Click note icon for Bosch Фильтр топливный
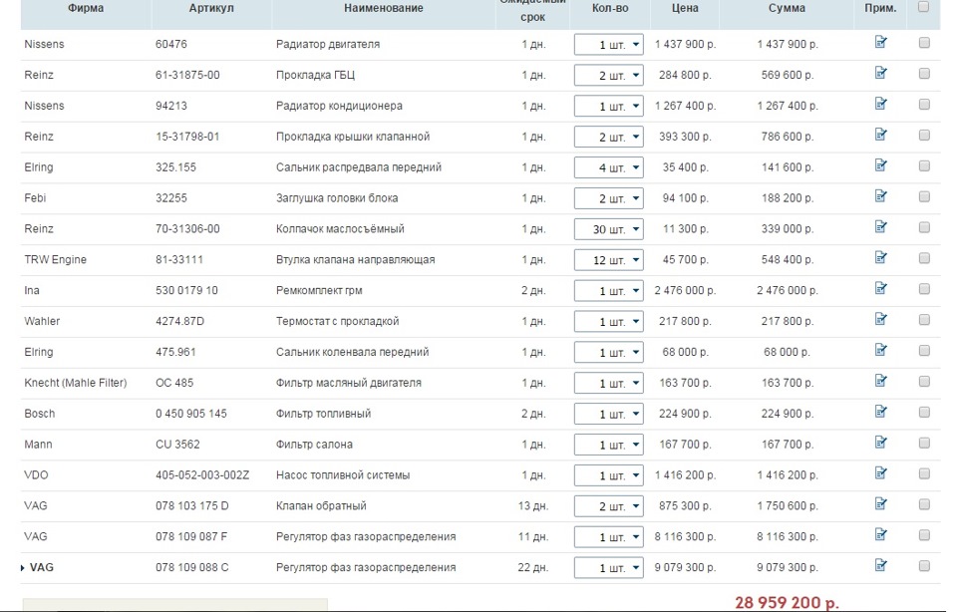 (880, 412)
